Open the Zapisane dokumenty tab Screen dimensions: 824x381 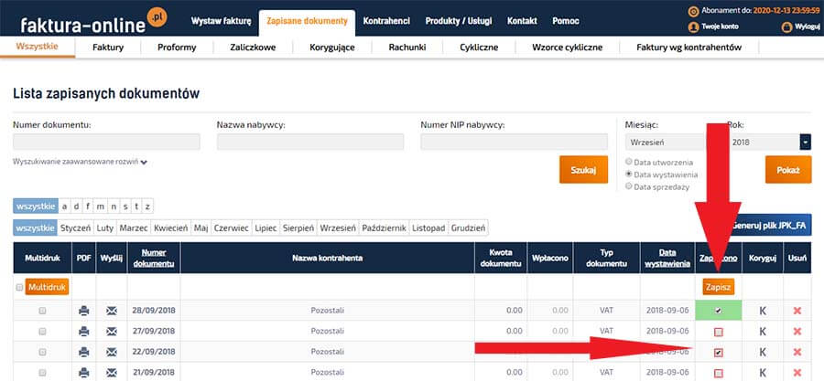click(x=307, y=22)
